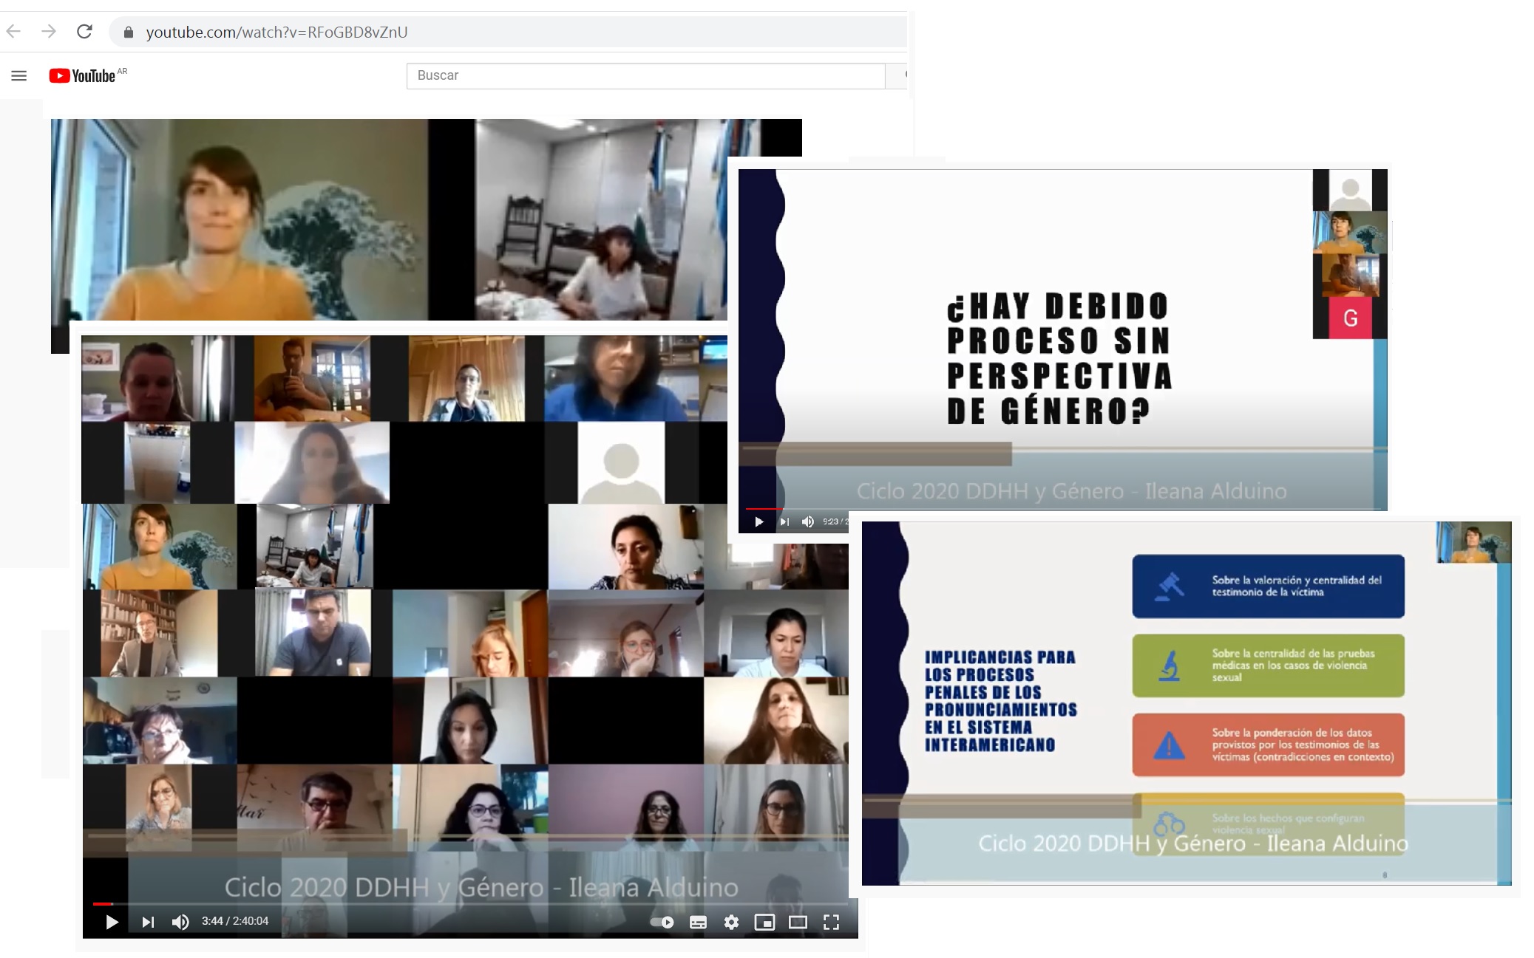Toggle autoplay switch in main player

coord(662,922)
